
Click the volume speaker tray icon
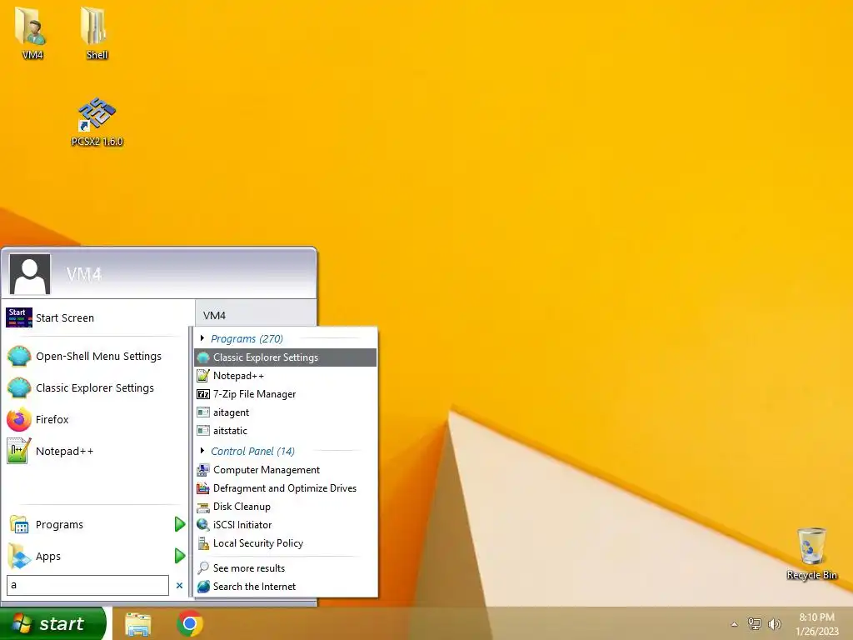pyautogui.click(x=775, y=623)
